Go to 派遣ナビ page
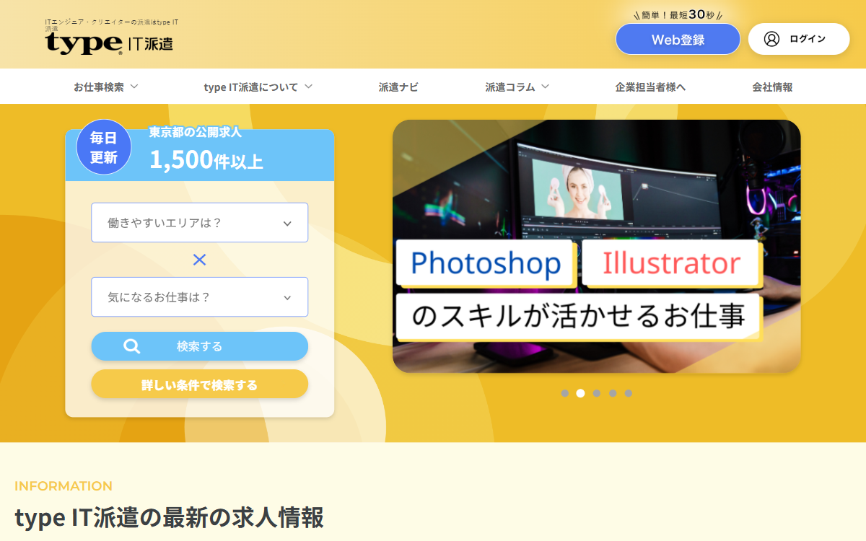866x541 pixels. pyautogui.click(x=398, y=87)
